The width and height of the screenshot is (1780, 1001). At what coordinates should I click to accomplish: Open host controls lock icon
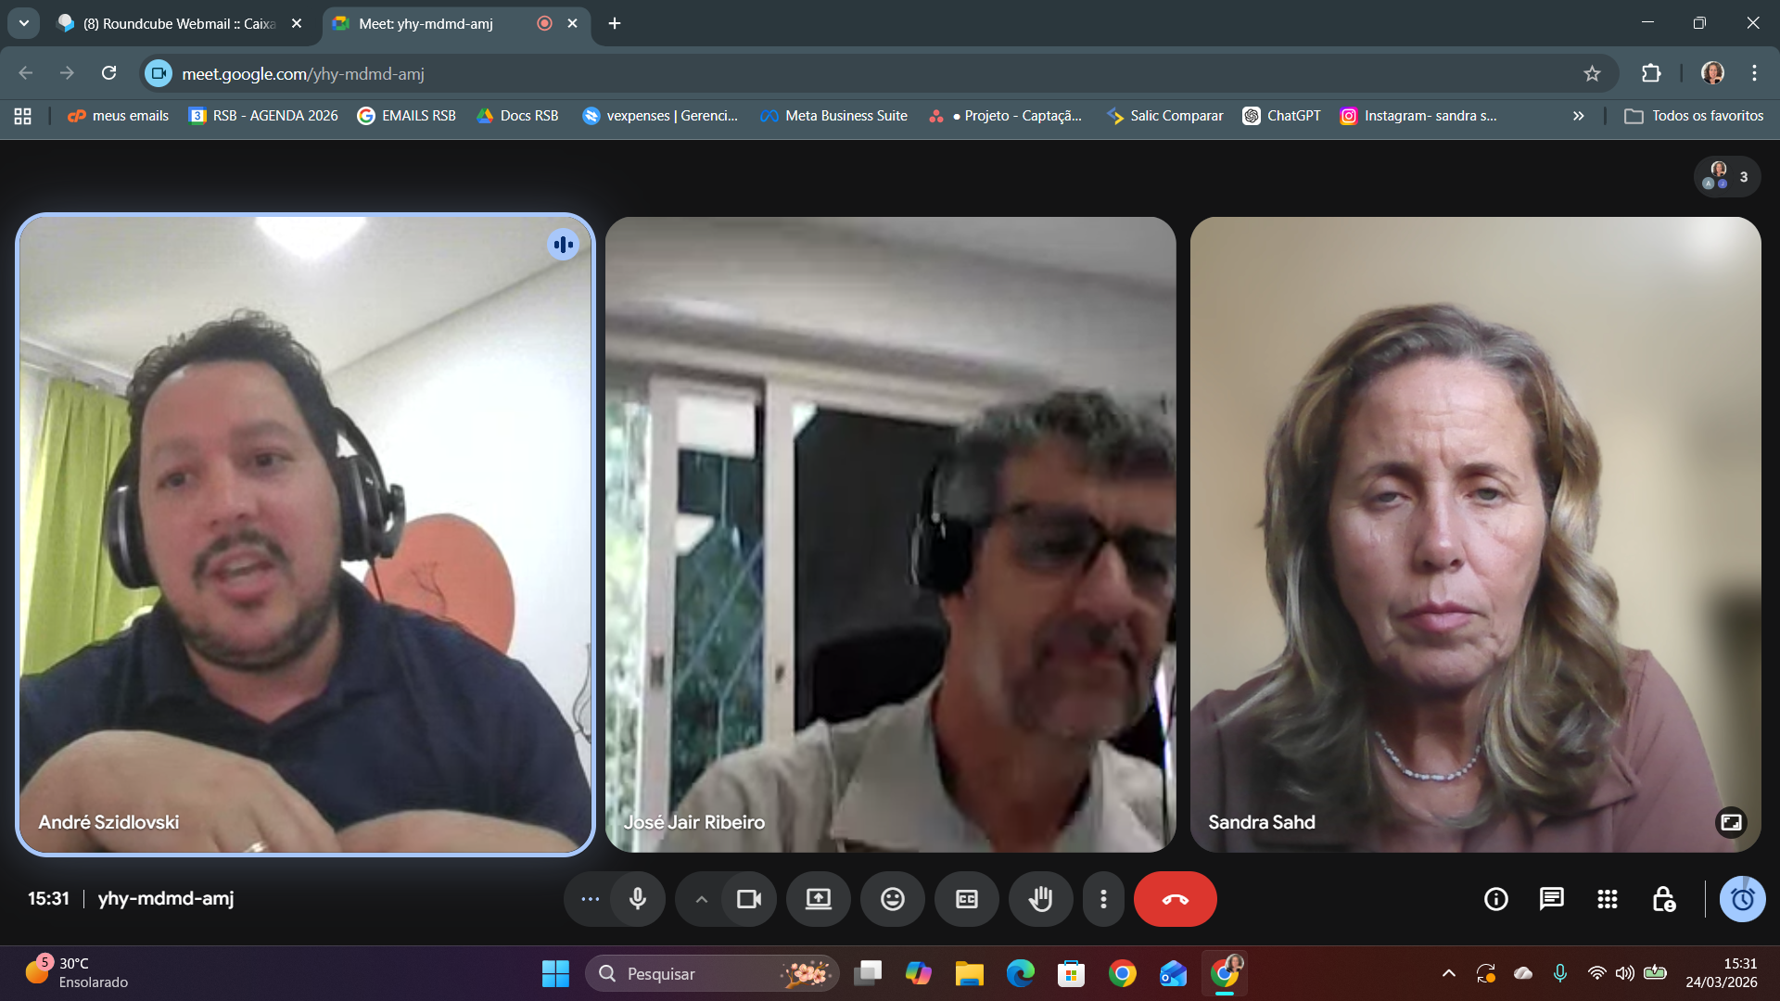(x=1663, y=899)
